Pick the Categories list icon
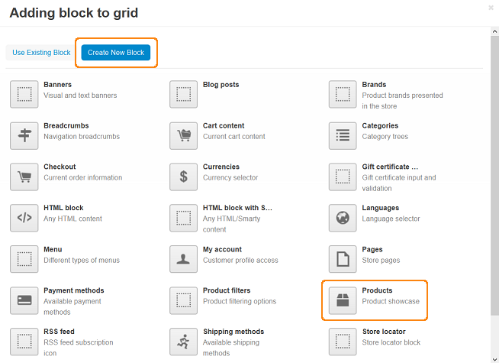 (x=343, y=135)
